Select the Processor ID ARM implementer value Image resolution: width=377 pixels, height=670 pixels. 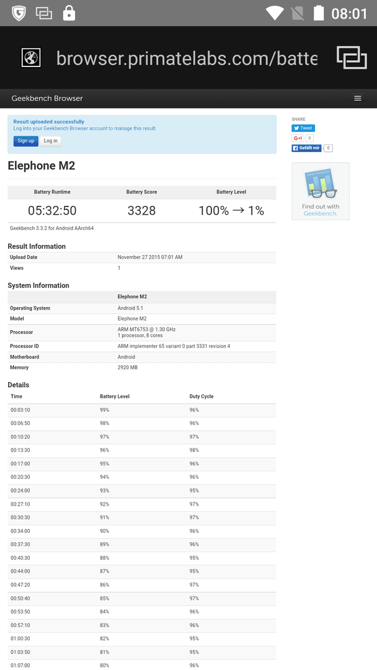click(x=174, y=346)
